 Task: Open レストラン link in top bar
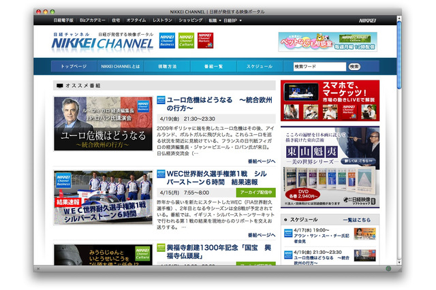point(162,20)
